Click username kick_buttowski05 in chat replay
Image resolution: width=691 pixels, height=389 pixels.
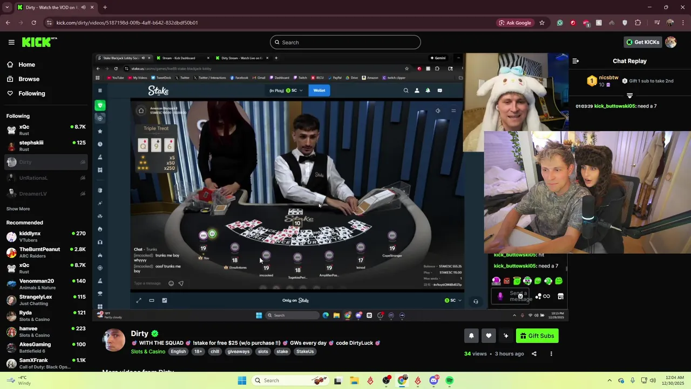coord(614,106)
